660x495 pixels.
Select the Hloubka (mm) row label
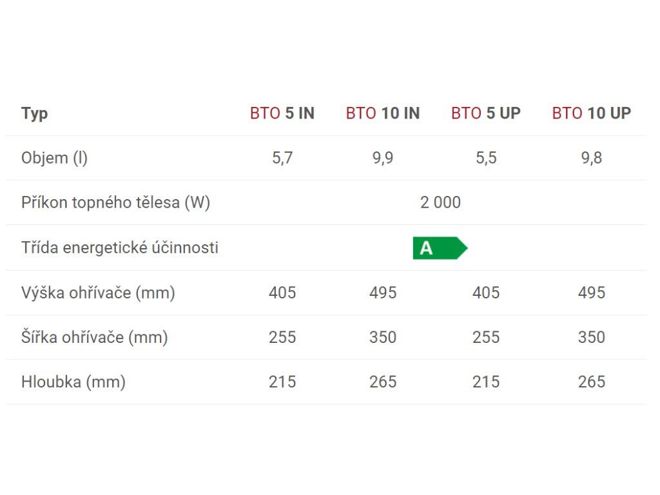pyautogui.click(x=73, y=382)
